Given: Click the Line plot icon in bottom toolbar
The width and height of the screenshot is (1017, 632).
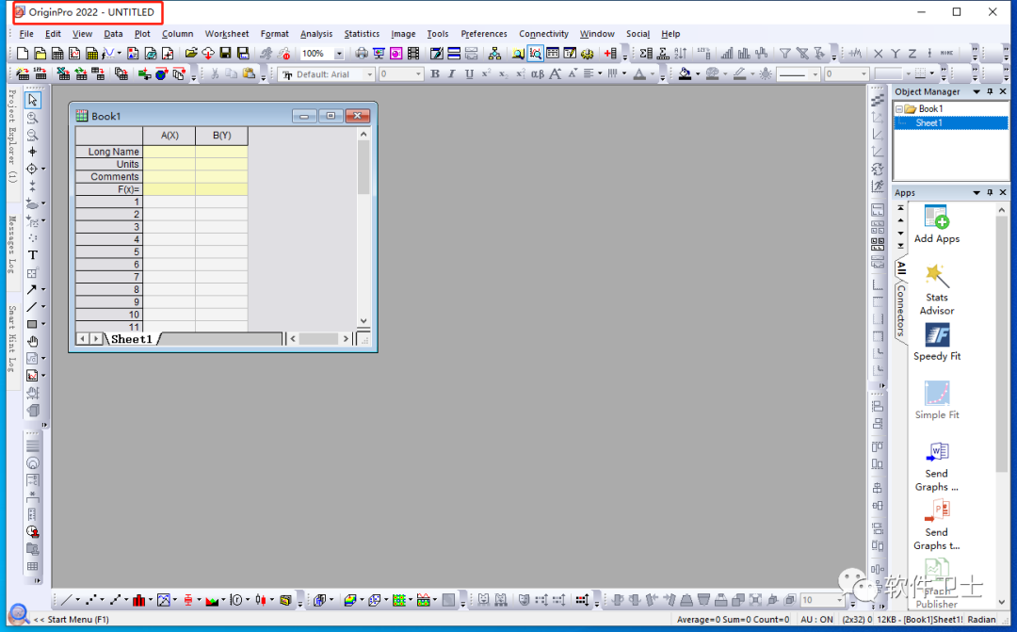Looking at the screenshot, I should click(x=67, y=600).
